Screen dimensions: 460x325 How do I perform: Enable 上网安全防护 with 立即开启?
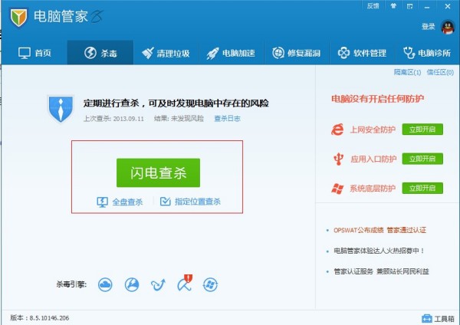(422, 130)
